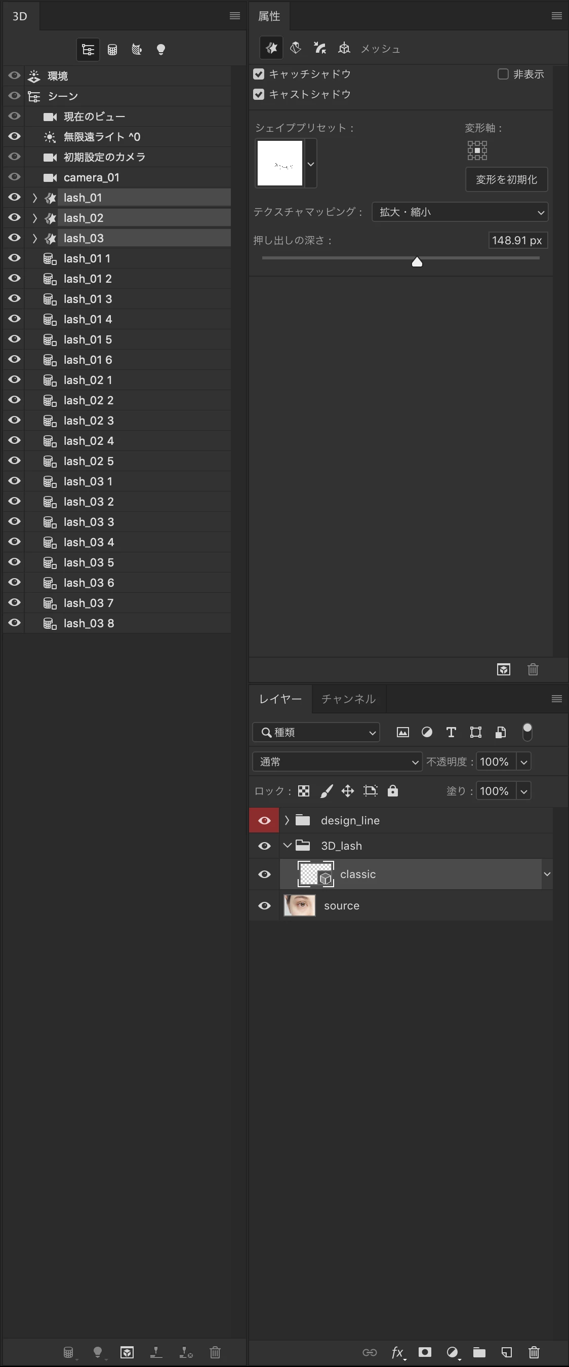Open cap properties icon
Image resolution: width=569 pixels, height=1367 pixels.
click(320, 48)
